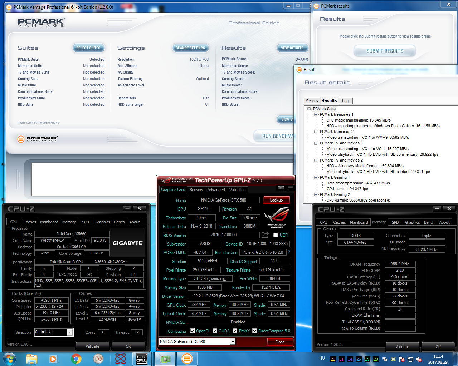Click the GIGABYTE logo in CPU-Z
Screen dimensions: 458x366
point(128,243)
